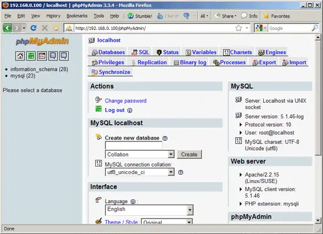Open the Privileges tab

pyautogui.click(x=108, y=62)
